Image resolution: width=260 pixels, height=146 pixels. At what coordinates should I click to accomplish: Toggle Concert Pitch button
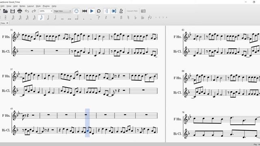(132, 11)
